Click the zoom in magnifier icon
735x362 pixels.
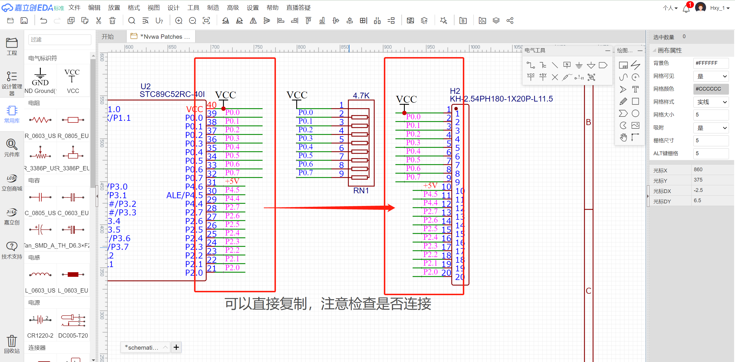click(179, 21)
